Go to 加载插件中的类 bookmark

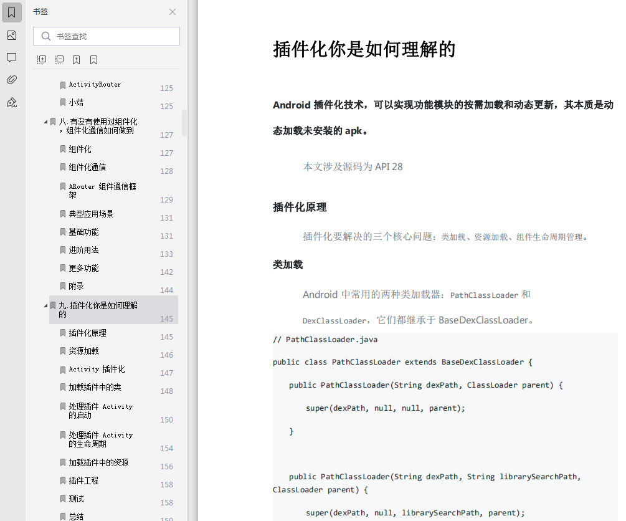click(x=95, y=387)
